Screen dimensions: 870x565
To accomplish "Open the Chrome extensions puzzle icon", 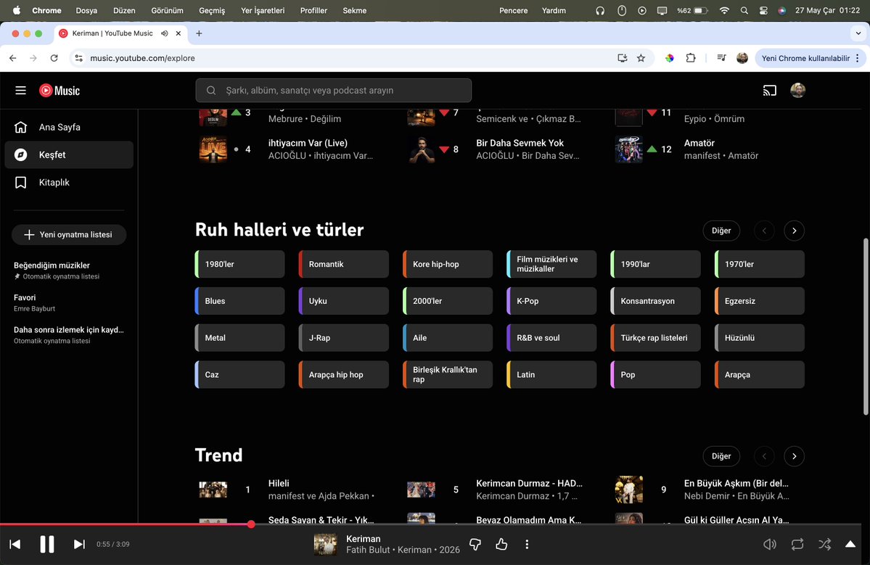I will click(691, 58).
